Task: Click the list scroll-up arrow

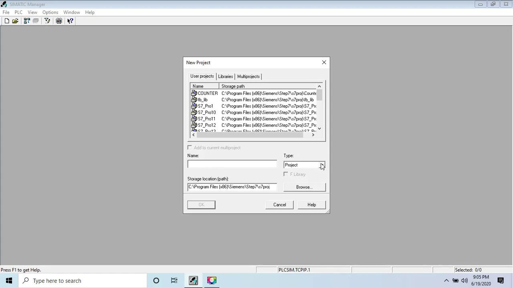Action: tap(319, 86)
